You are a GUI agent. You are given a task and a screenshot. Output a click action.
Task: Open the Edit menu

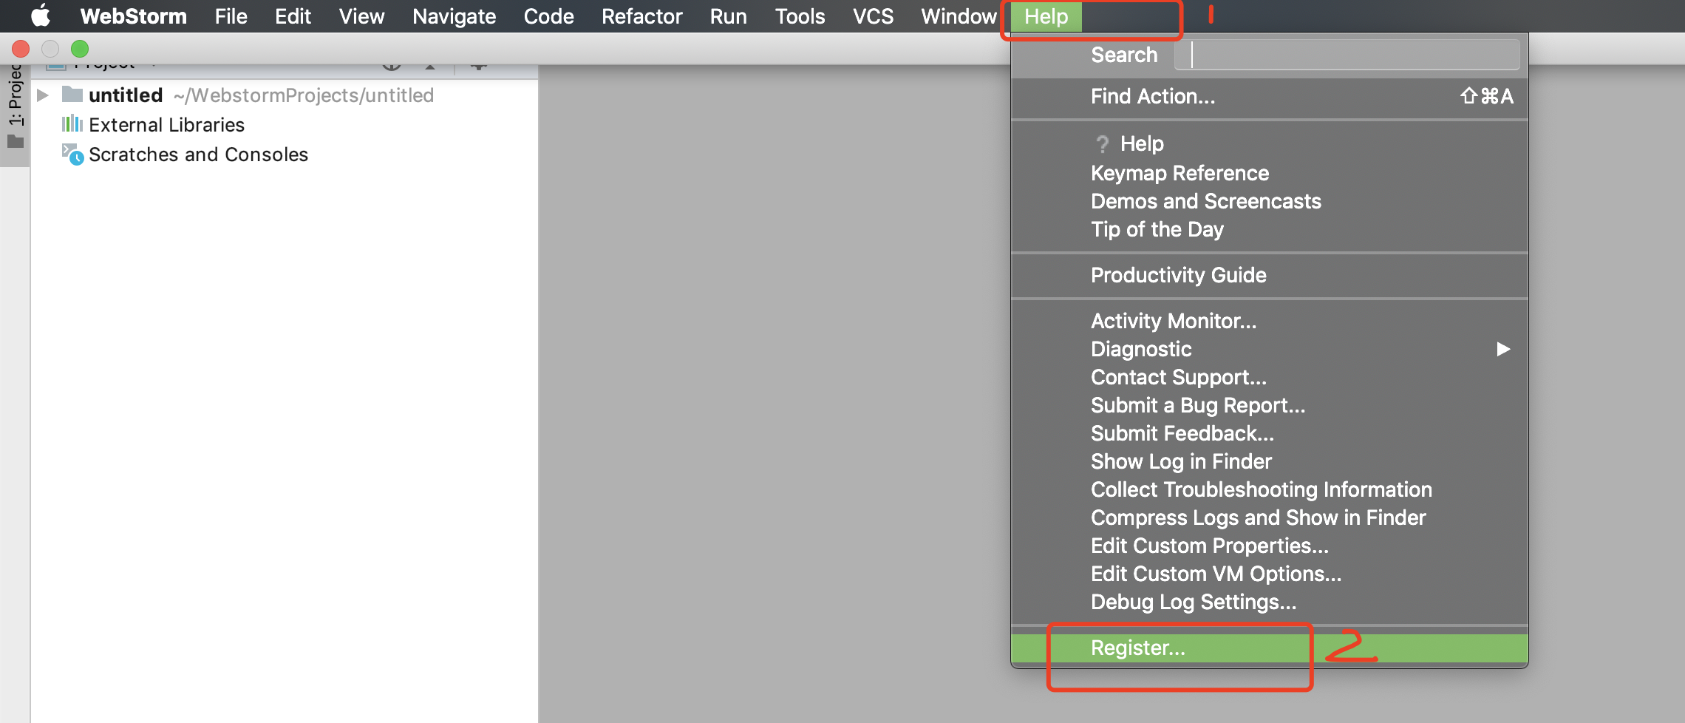pos(293,16)
